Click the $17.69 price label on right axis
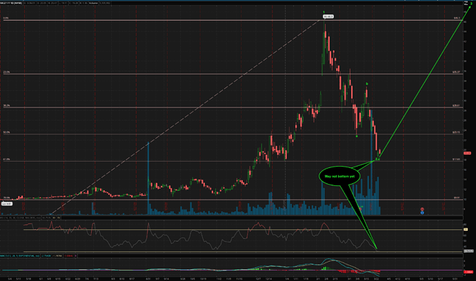 [456, 159]
